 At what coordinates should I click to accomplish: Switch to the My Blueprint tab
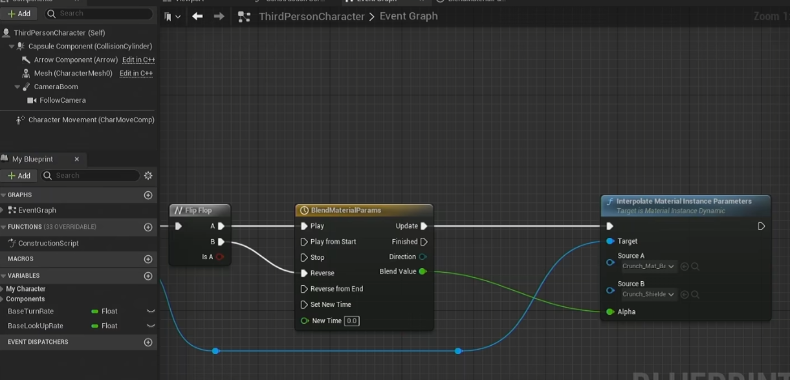(32, 159)
